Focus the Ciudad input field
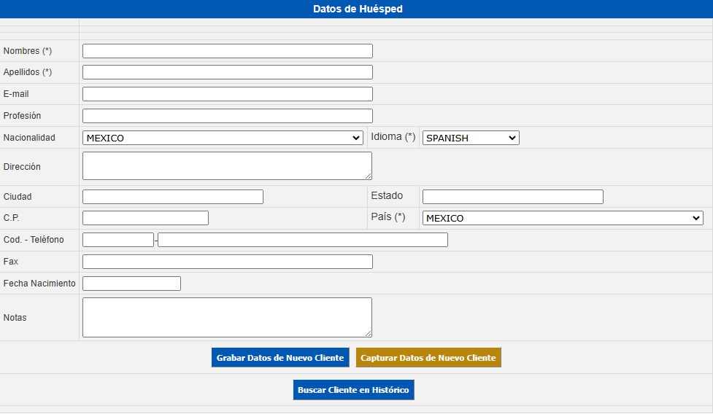 point(172,197)
